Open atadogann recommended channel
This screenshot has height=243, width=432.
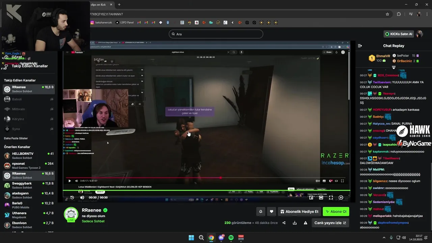tap(29, 195)
